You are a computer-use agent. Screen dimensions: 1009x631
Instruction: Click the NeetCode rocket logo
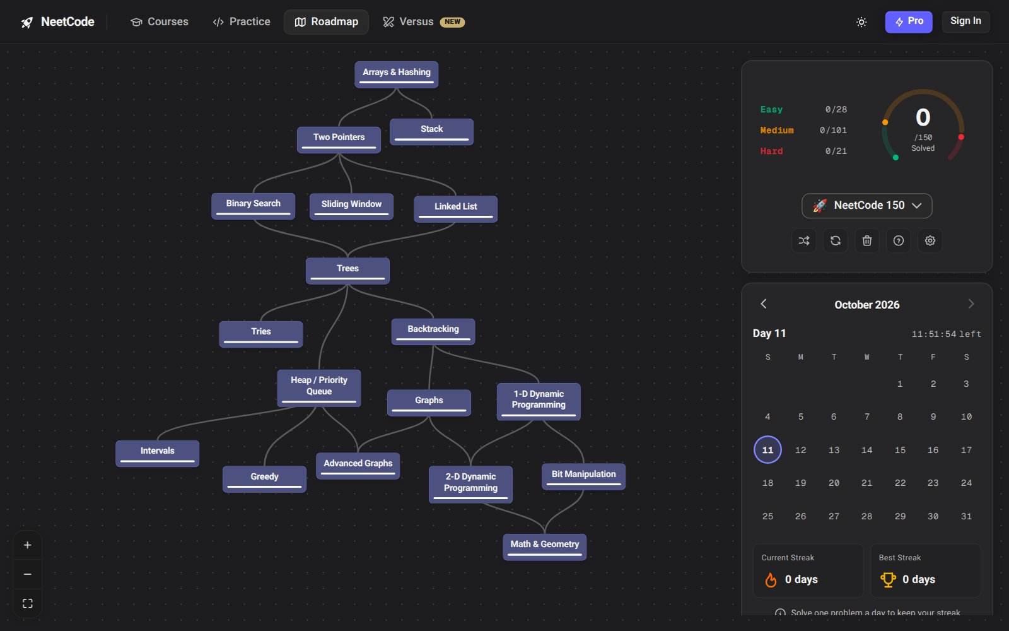coord(27,22)
